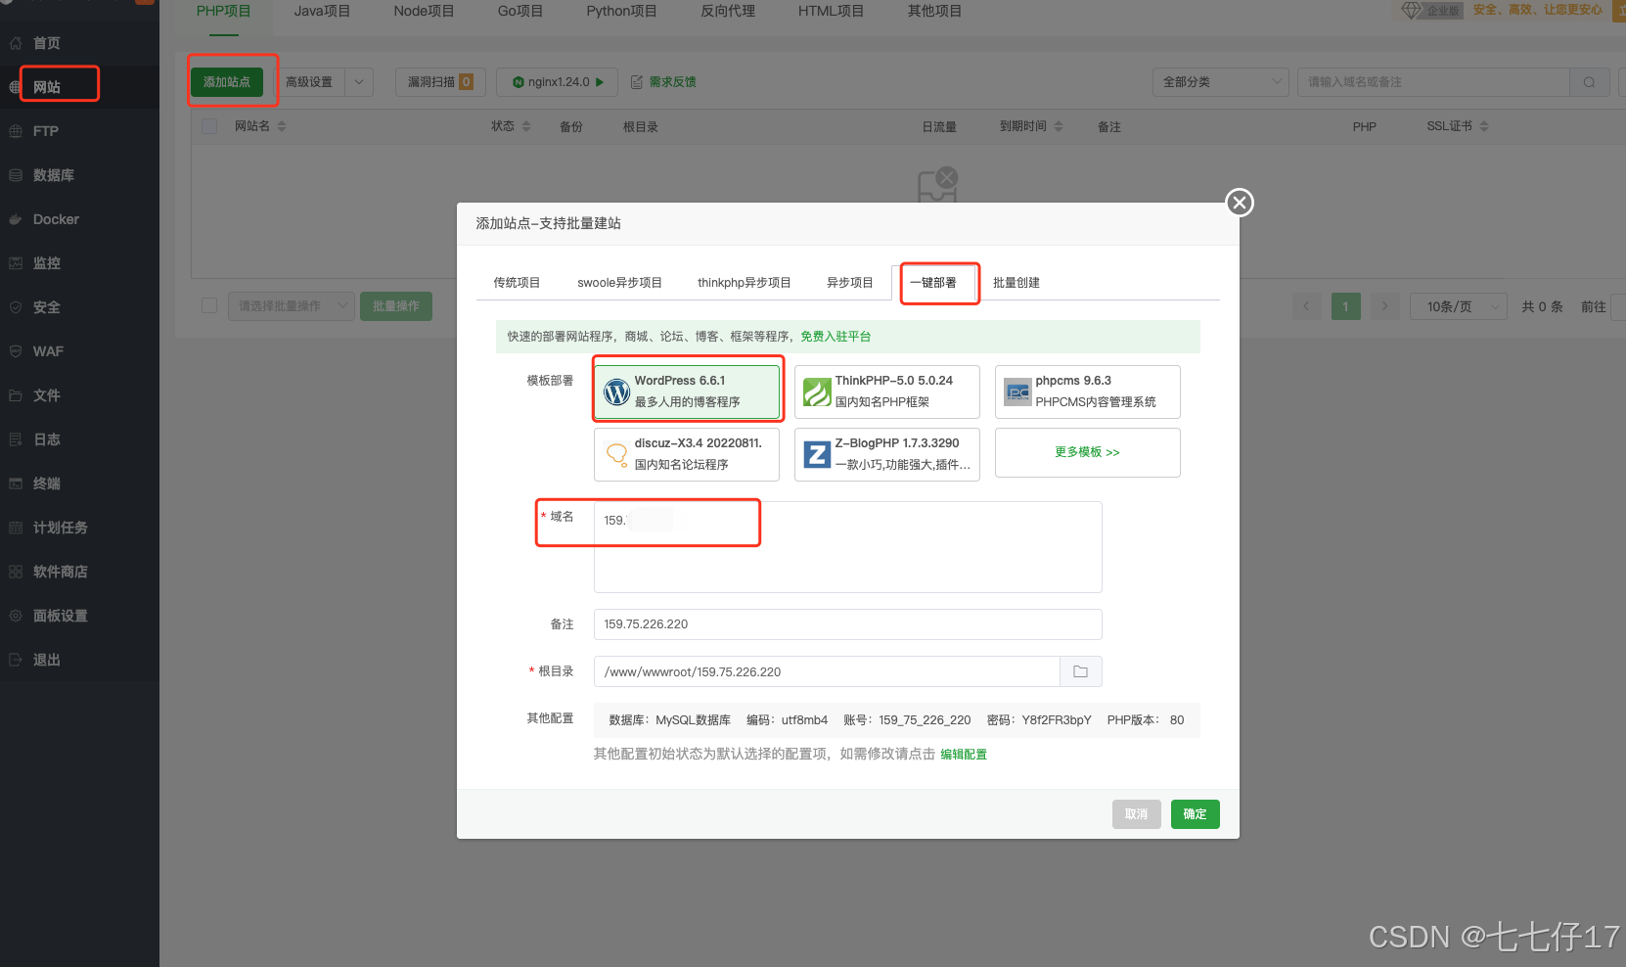Tick the checkbox beside 请选择批量操作
The image size is (1626, 967).
pyautogui.click(x=209, y=305)
